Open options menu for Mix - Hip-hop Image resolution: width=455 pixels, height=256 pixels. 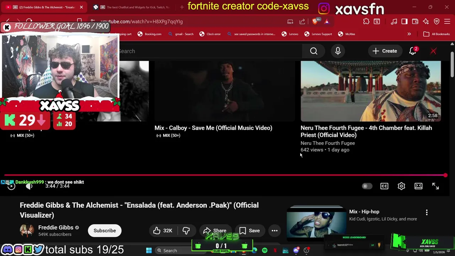coord(427,212)
